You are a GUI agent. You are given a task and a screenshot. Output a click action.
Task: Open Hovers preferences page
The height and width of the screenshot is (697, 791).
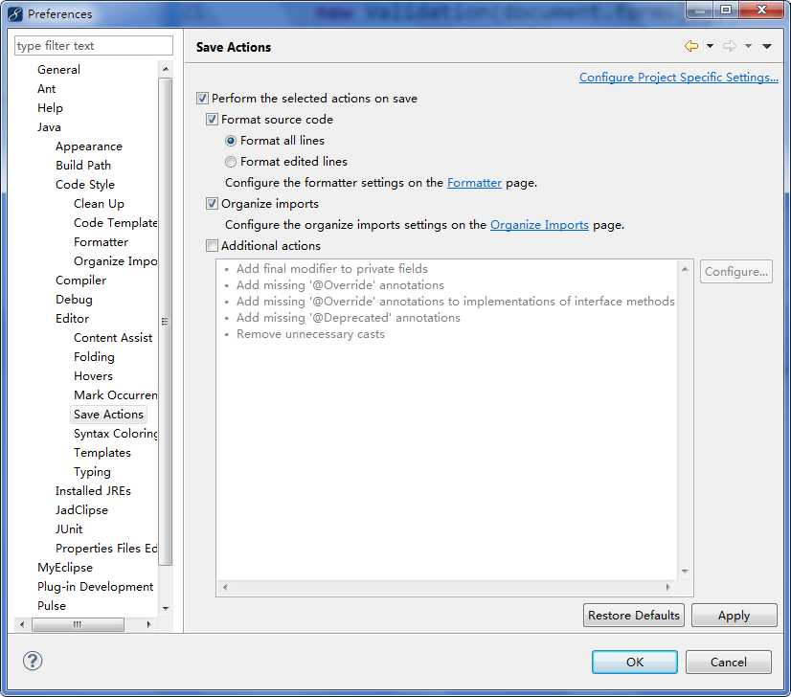coord(93,376)
